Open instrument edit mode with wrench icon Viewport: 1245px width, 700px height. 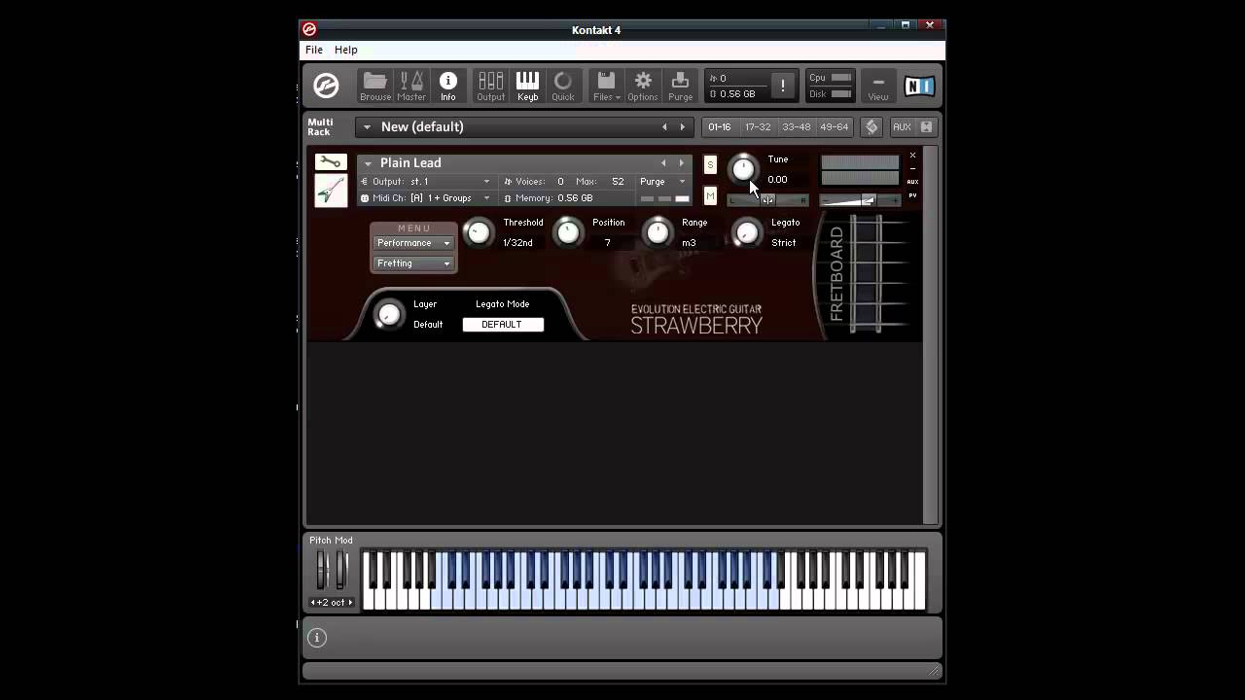pos(330,162)
